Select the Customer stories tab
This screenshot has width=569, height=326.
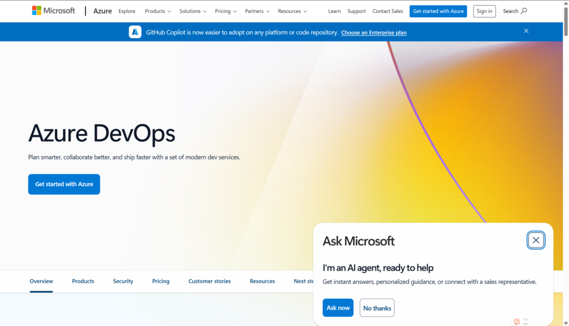coord(209,281)
